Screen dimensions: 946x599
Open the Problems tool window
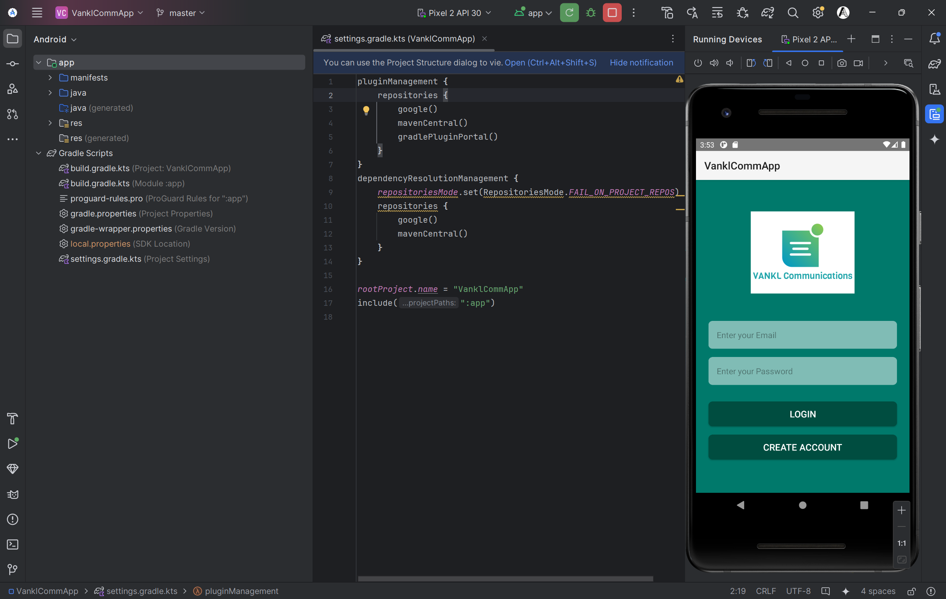click(x=13, y=519)
